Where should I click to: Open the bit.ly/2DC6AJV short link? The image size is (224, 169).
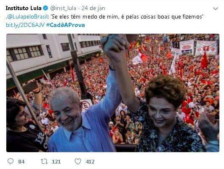25,25
